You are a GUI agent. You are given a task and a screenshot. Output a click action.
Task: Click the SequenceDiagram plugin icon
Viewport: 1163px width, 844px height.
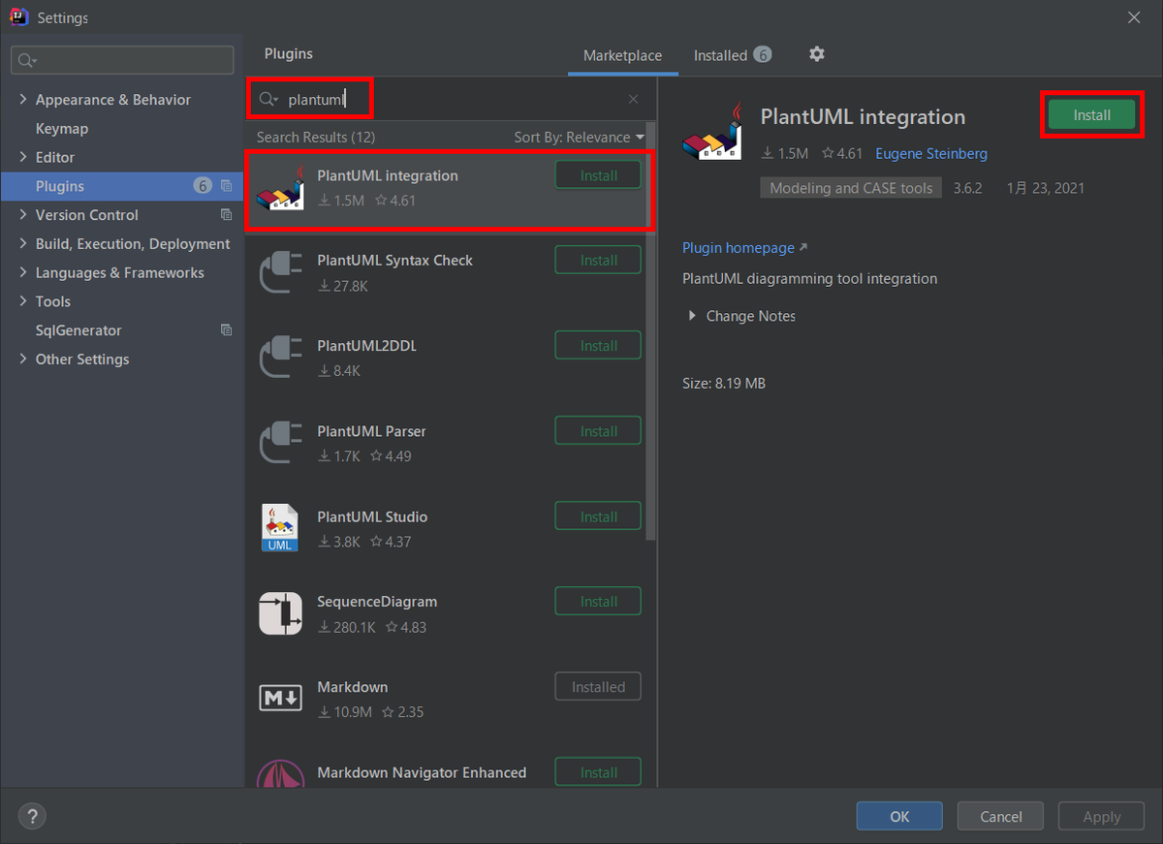[280, 613]
